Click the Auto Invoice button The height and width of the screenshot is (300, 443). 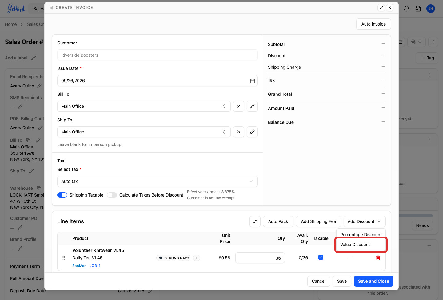coord(373,24)
